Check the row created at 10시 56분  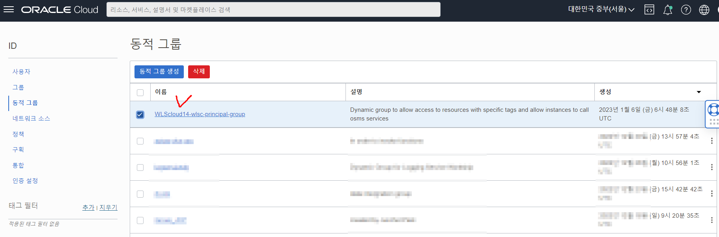140,167
